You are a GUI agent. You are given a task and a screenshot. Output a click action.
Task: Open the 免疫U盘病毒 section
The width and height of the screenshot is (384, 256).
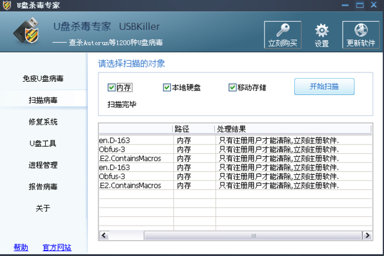pyautogui.click(x=43, y=79)
